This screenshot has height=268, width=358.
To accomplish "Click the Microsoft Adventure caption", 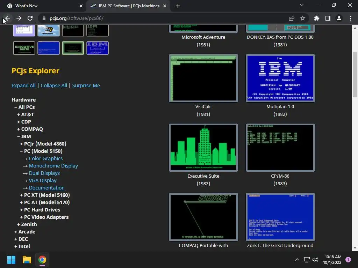I will 203,37.
